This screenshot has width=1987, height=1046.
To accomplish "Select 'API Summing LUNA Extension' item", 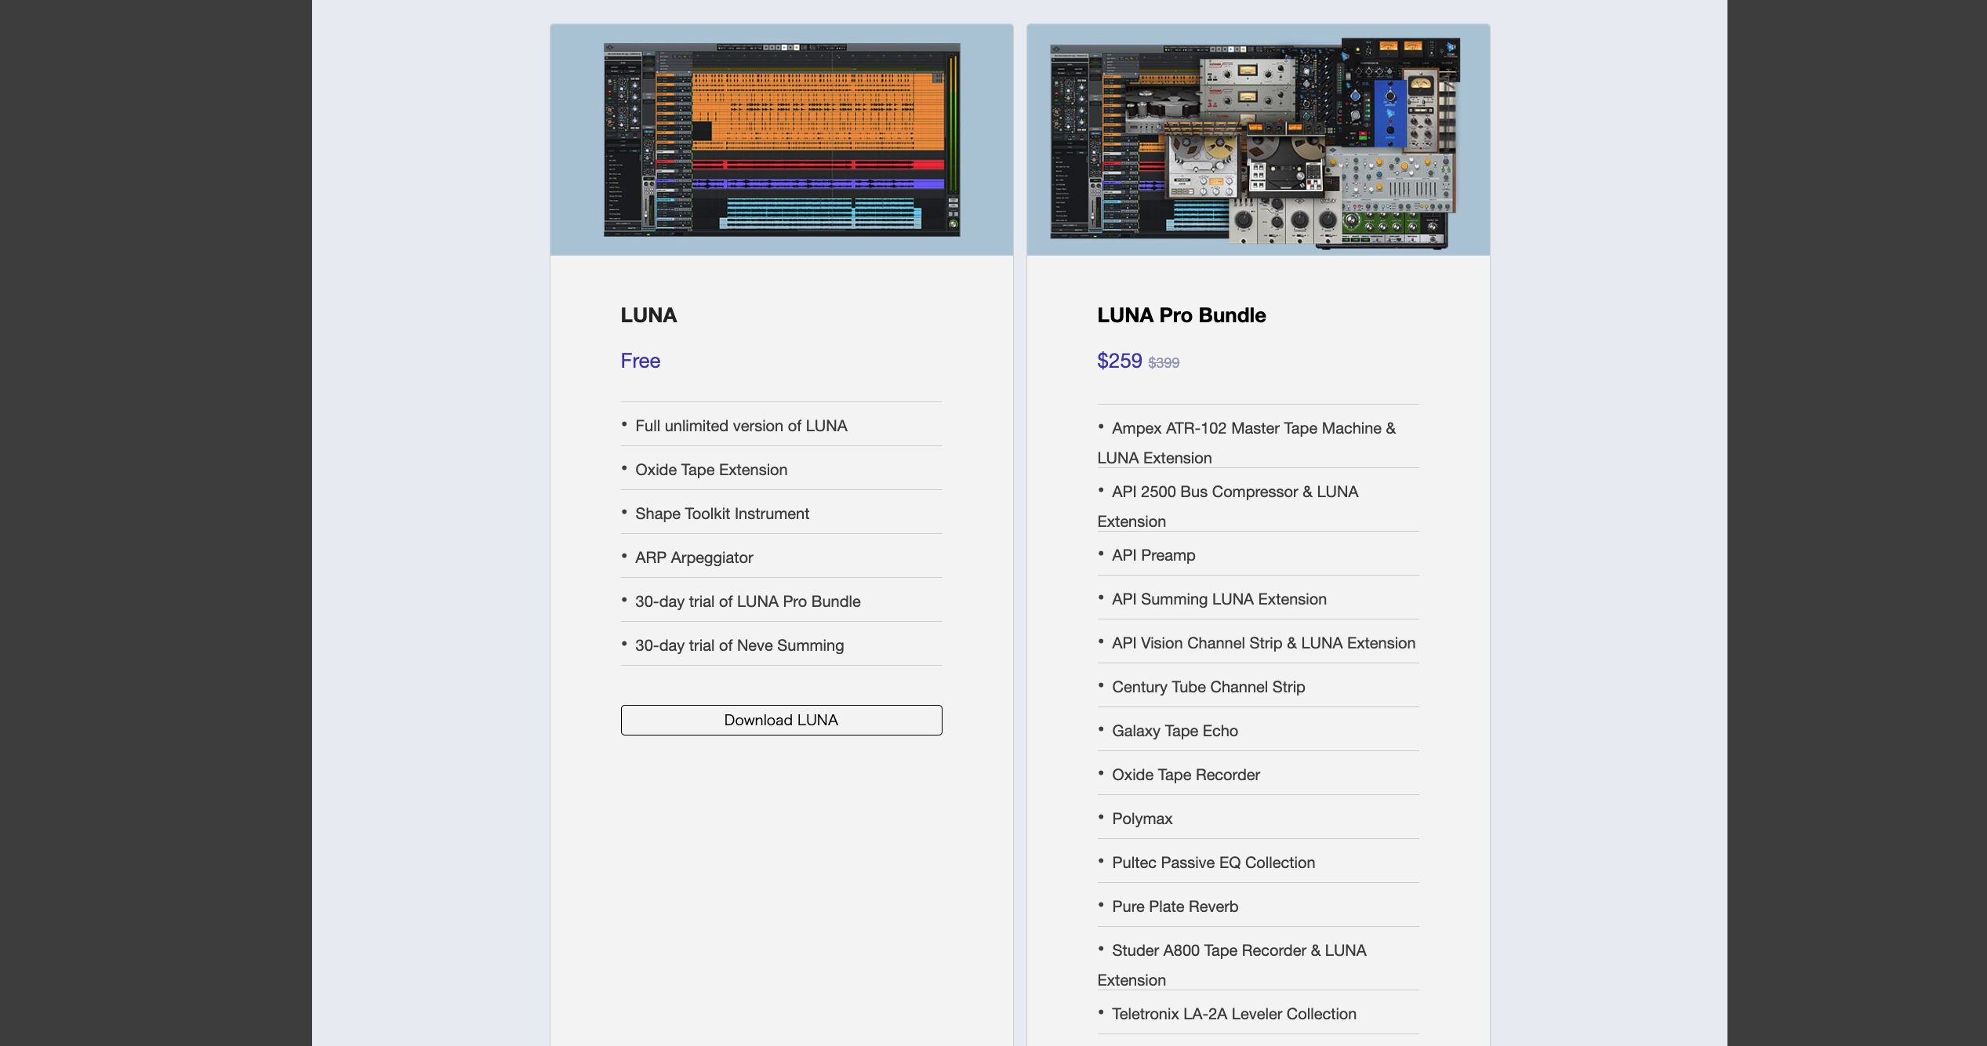I will (x=1258, y=599).
